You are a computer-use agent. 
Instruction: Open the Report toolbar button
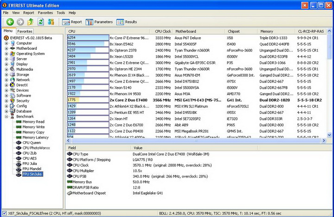pos(72,22)
